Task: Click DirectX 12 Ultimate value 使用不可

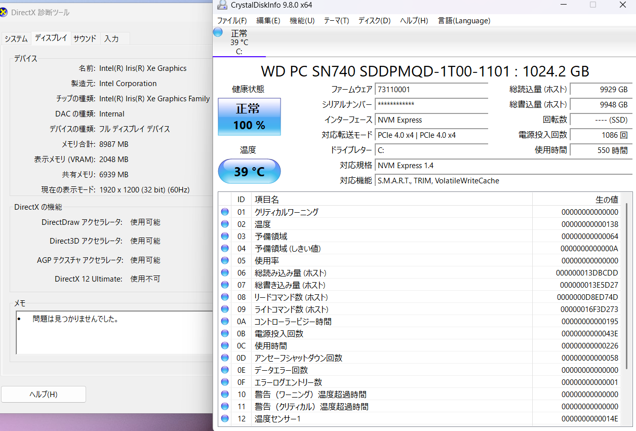Action: (145, 279)
